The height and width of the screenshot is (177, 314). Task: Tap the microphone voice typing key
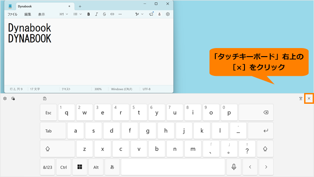coord(234,167)
